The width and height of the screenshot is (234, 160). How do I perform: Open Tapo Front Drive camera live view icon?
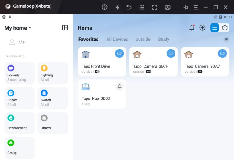[119, 54]
